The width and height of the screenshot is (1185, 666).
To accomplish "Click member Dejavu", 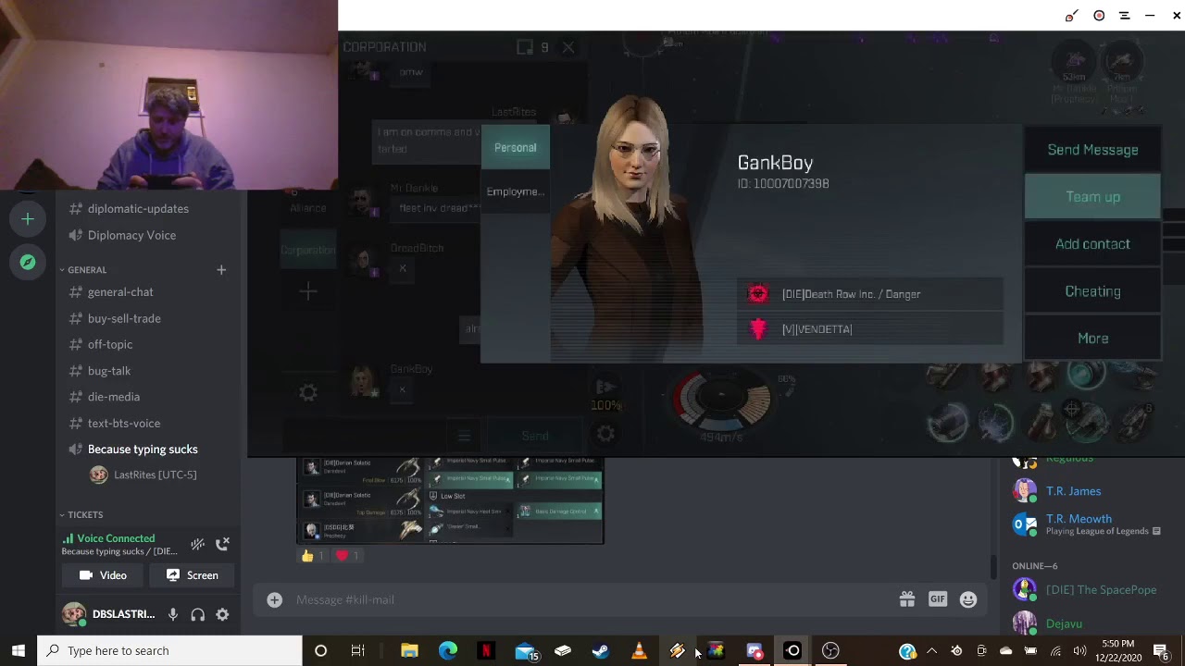I will click(x=1064, y=623).
